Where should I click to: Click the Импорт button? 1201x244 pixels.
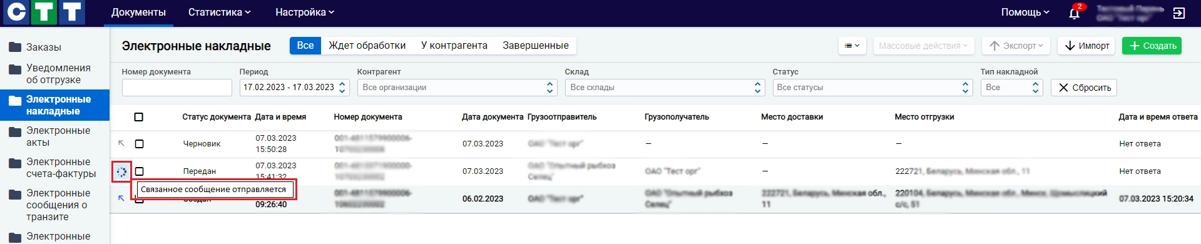(x=1086, y=46)
